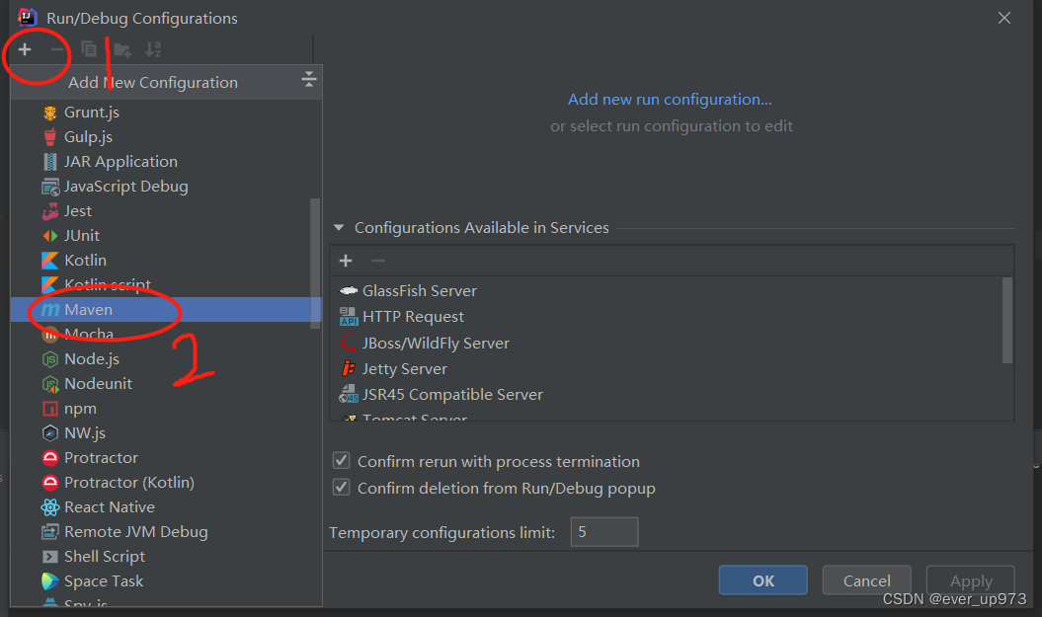Remove a configuration type from Services
Screen dimensions: 1042x617
point(378,261)
